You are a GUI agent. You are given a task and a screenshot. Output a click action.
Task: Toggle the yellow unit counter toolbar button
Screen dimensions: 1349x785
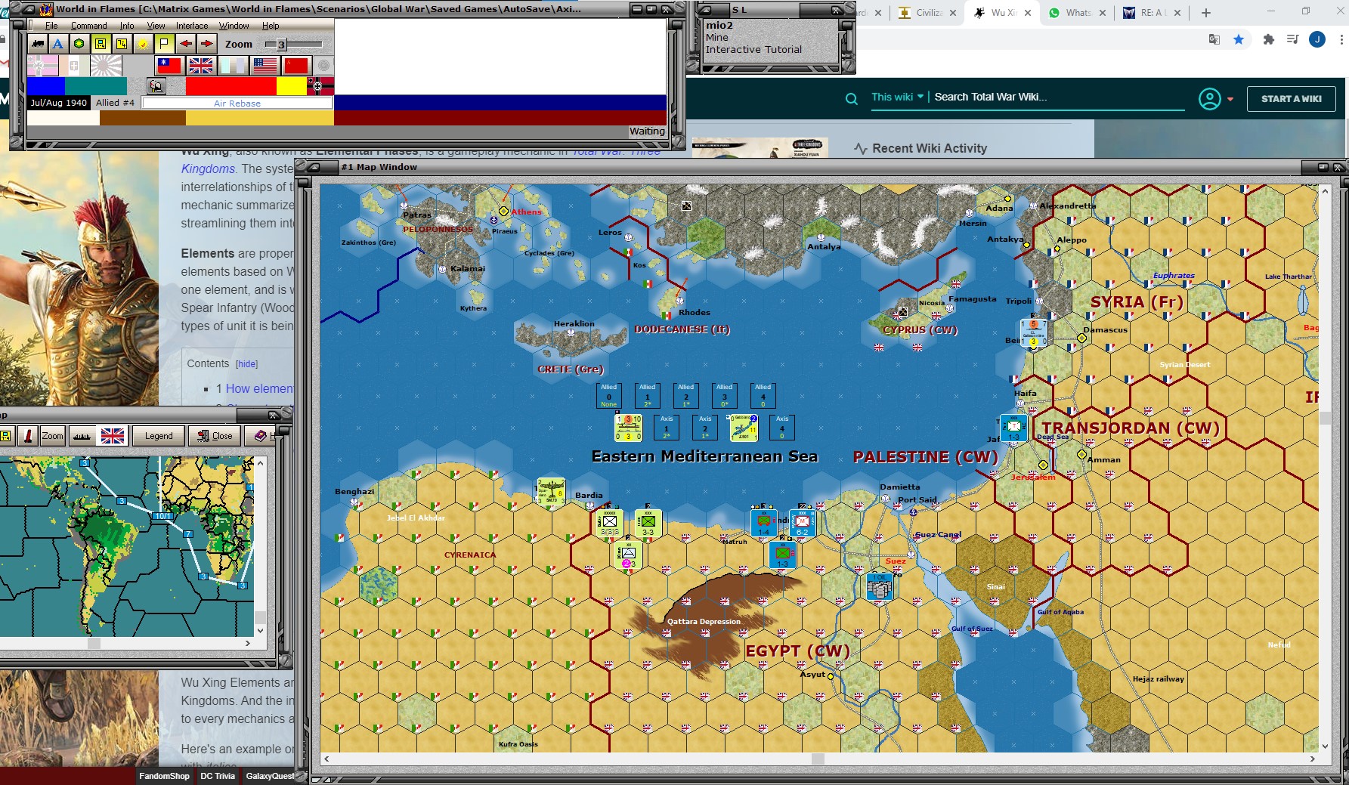pos(100,44)
